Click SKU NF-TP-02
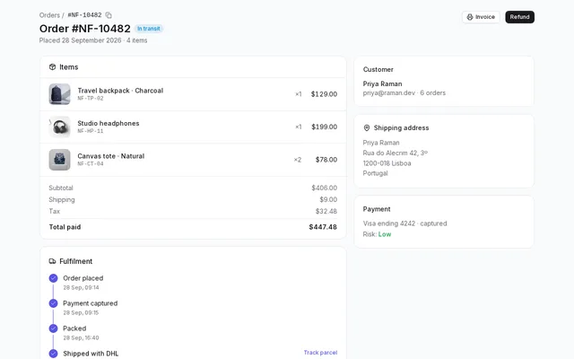The height and width of the screenshot is (359, 574). (91, 98)
